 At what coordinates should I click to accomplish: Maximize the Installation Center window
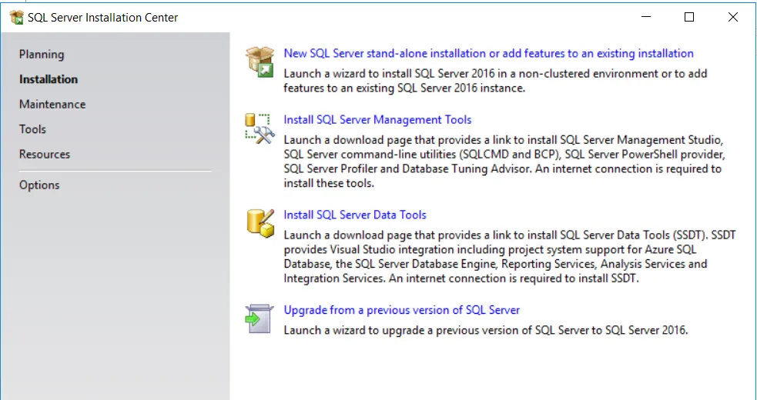[689, 18]
